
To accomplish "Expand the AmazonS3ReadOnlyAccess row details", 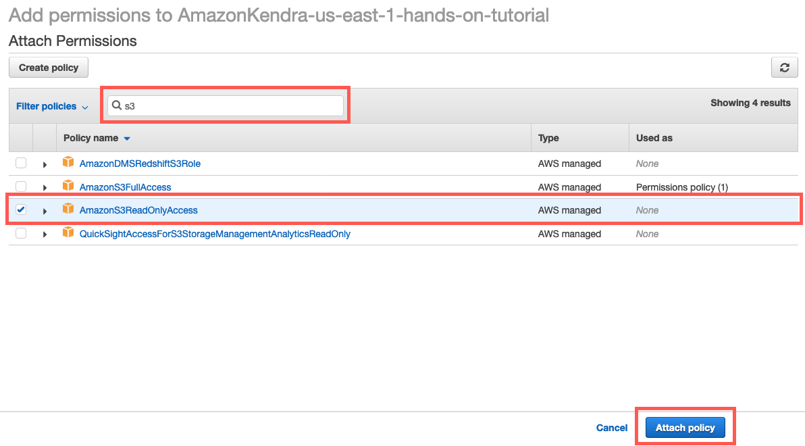I will [45, 211].
